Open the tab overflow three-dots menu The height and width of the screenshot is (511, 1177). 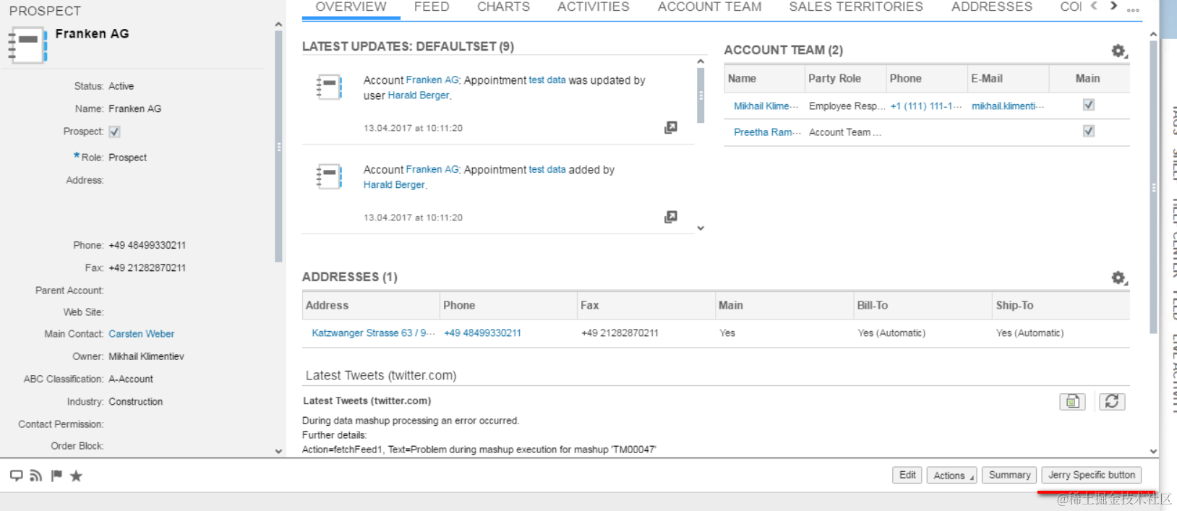click(x=1133, y=9)
